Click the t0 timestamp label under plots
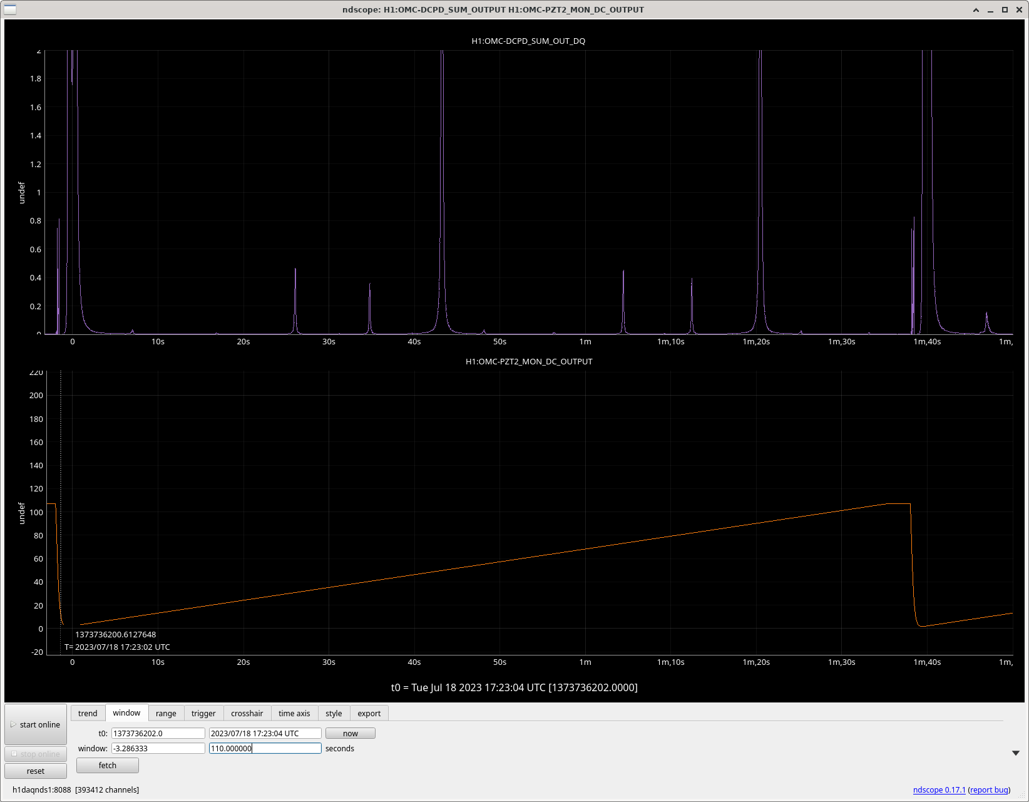 [x=514, y=687]
